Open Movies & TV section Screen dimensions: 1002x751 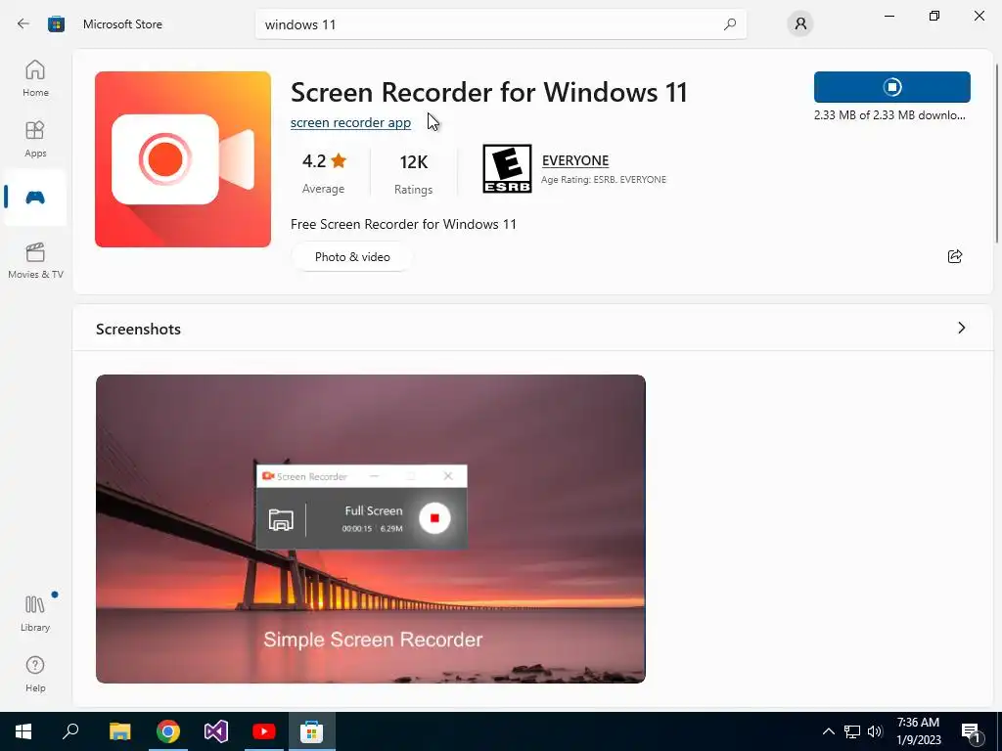[35, 260]
